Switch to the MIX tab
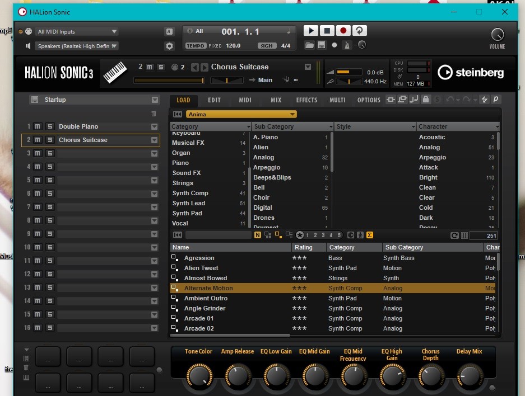 [x=276, y=100]
